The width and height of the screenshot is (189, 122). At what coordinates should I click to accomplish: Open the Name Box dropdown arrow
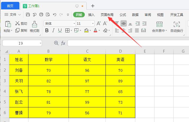click(40, 43)
